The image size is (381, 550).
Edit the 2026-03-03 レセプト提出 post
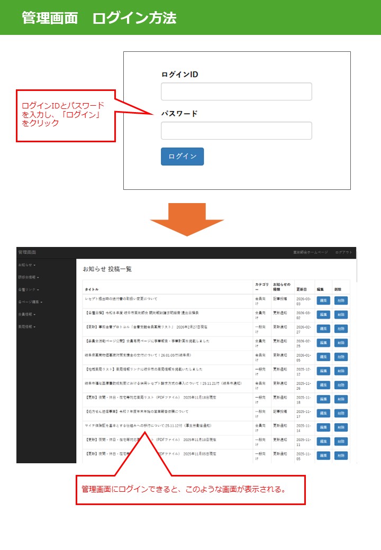click(323, 300)
